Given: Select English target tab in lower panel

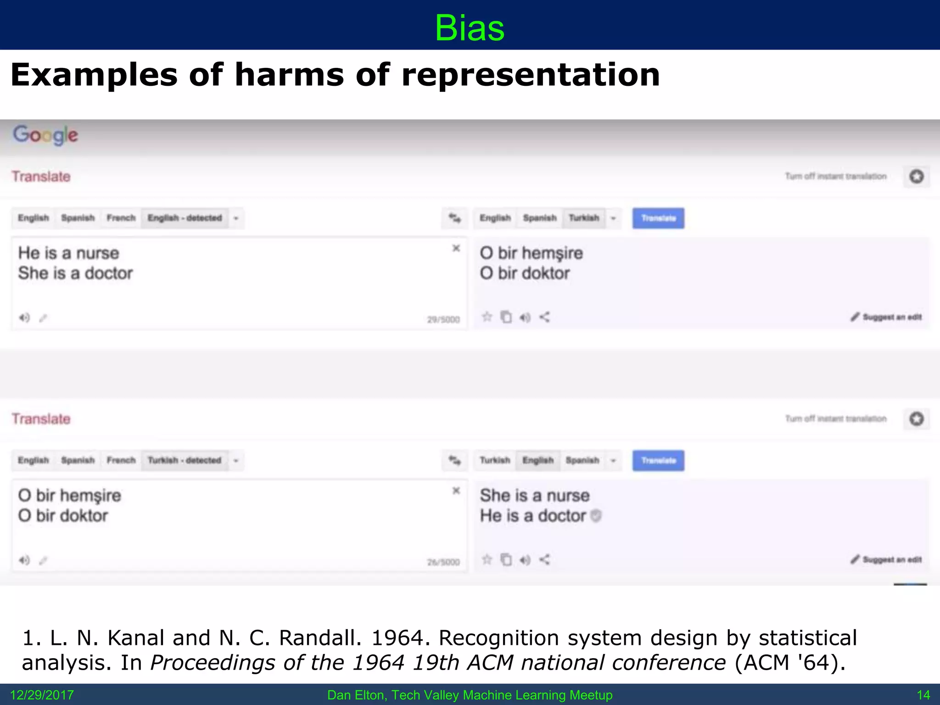Looking at the screenshot, I should click(x=538, y=460).
